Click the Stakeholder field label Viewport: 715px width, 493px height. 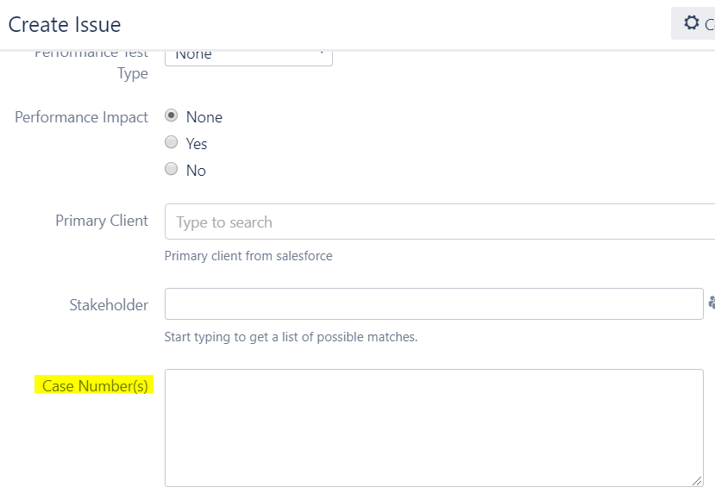109,305
